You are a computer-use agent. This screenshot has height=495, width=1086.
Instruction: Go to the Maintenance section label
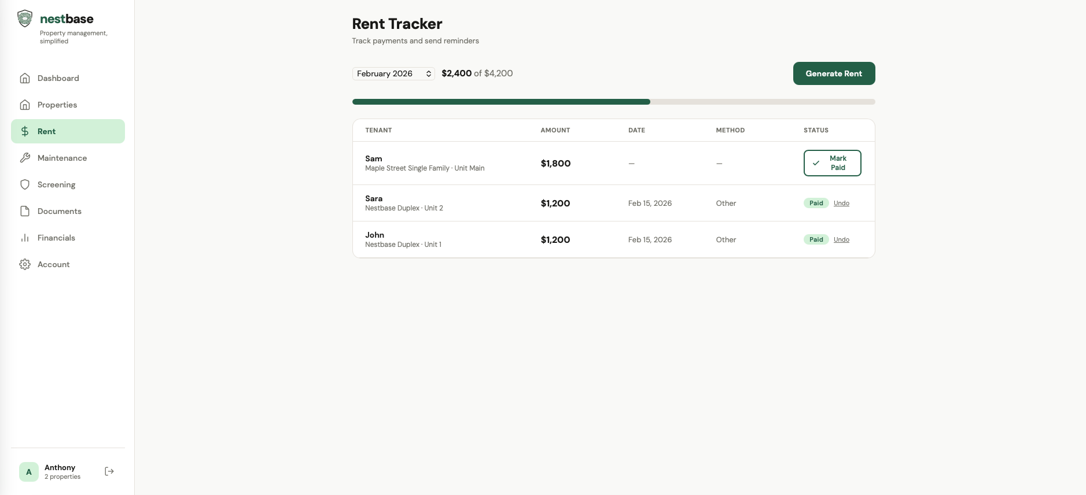[62, 158]
